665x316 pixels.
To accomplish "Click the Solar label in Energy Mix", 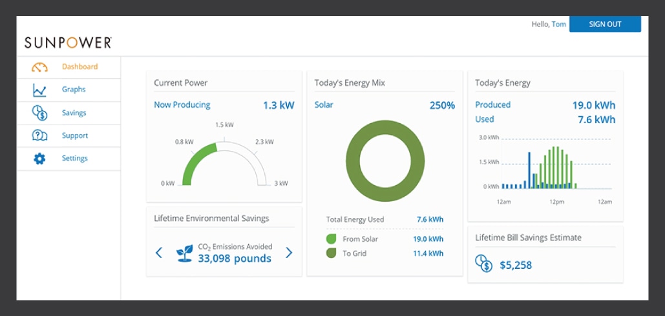I will point(324,105).
